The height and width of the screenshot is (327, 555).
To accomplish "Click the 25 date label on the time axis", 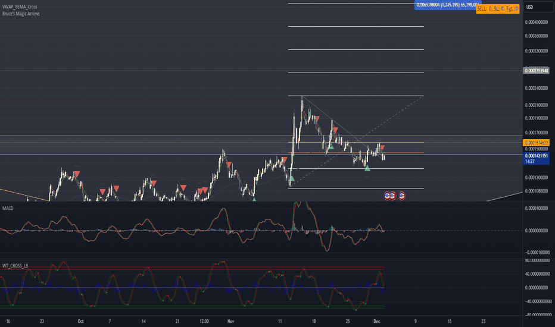I will click(x=348, y=321).
